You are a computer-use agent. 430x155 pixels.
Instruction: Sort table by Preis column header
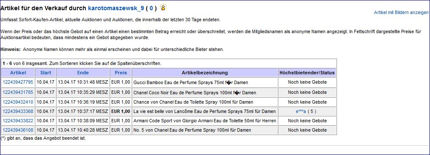[121, 73]
